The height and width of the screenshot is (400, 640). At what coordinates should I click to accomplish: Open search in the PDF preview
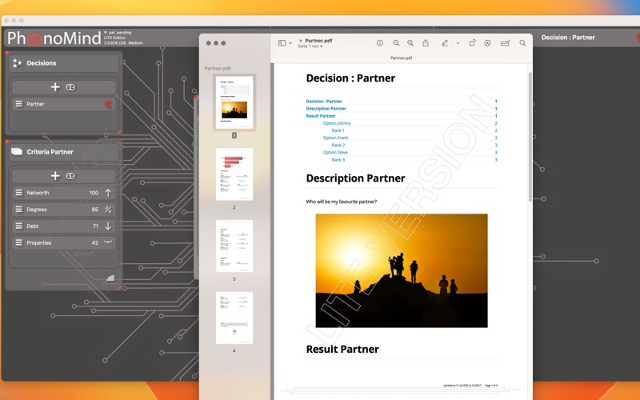click(522, 43)
